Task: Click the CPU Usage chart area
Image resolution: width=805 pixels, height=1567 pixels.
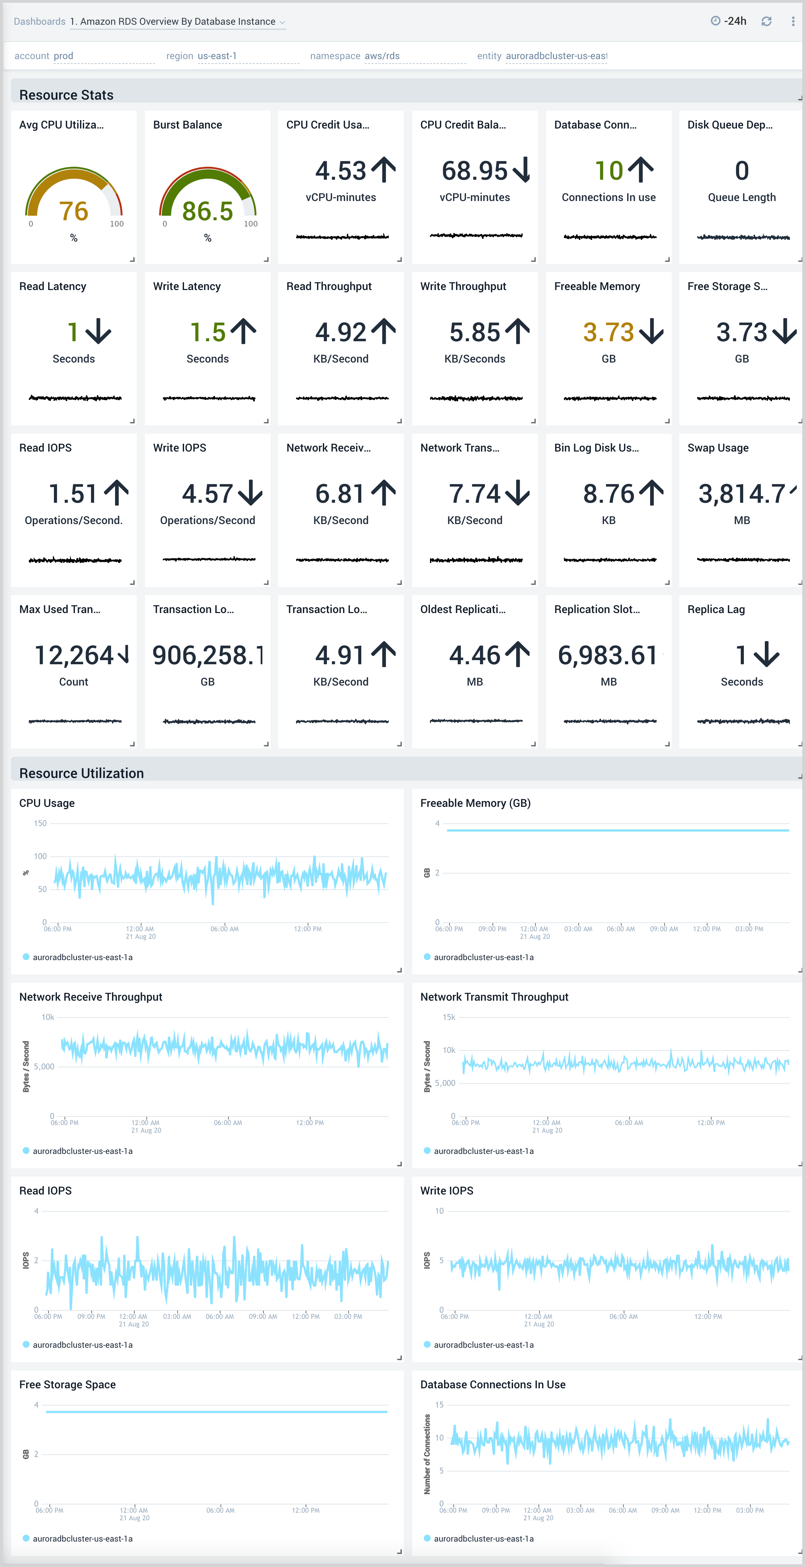Action: click(x=205, y=873)
